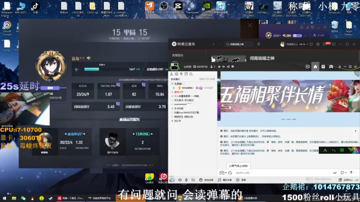Toggle the YY microphone icon
This screenshot has height=202, width=360.
pyautogui.click(x=186, y=180)
